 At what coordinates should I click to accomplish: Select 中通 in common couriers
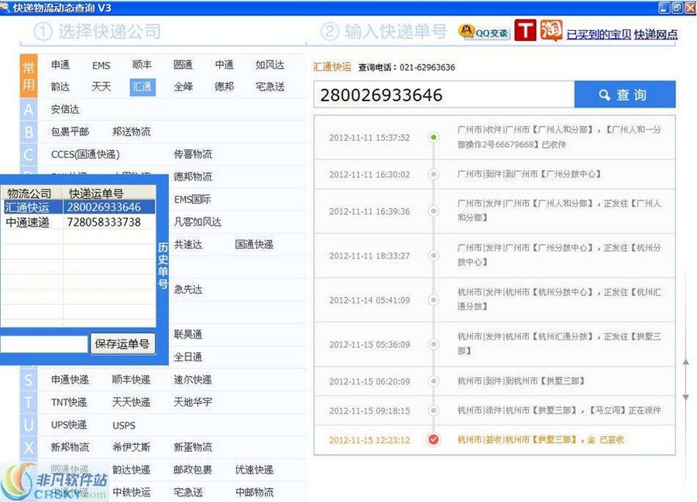[224, 65]
